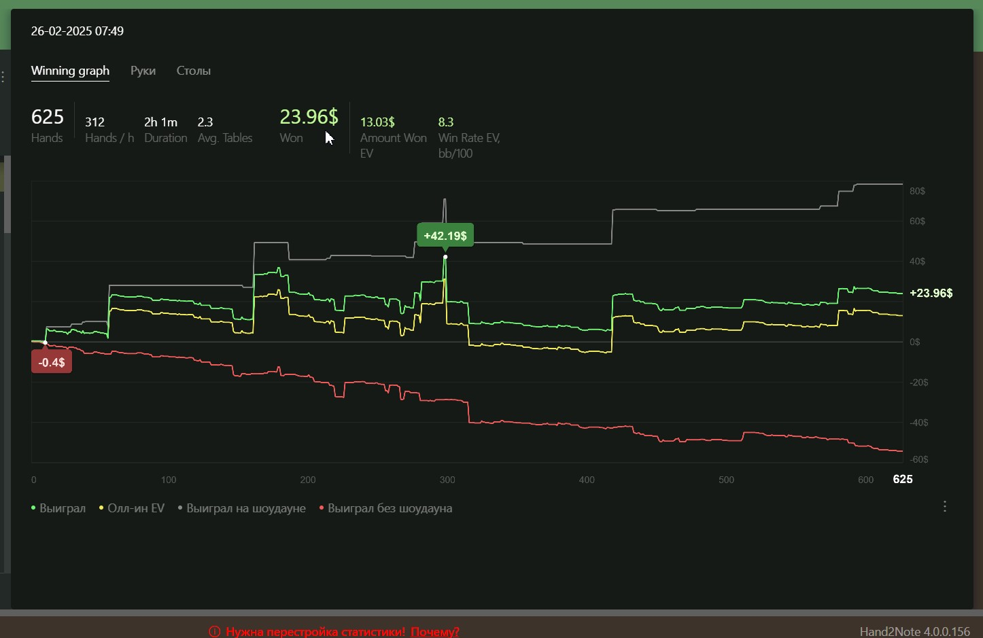Click the session date 26-02-2025 07:49
The height and width of the screenshot is (638, 983).
click(x=77, y=31)
